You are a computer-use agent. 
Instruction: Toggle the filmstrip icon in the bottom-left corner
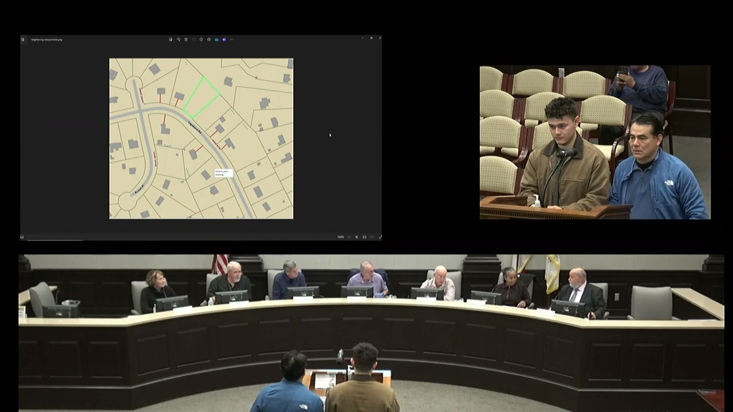point(22,237)
